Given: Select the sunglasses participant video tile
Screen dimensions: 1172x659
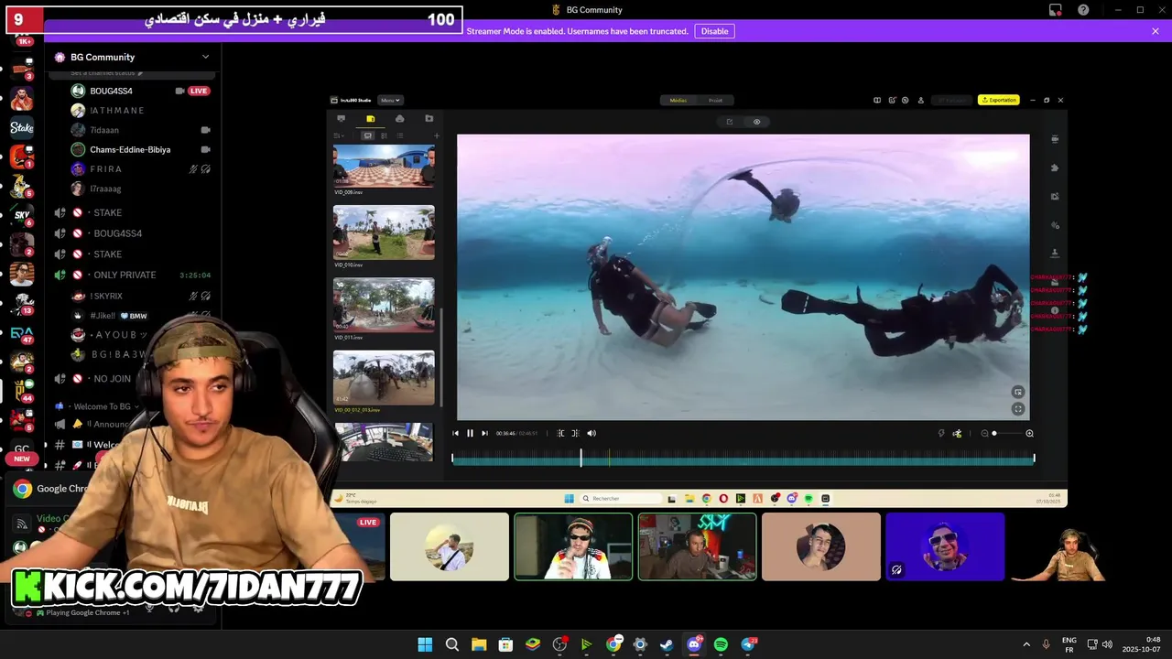Looking at the screenshot, I should coord(573,546).
